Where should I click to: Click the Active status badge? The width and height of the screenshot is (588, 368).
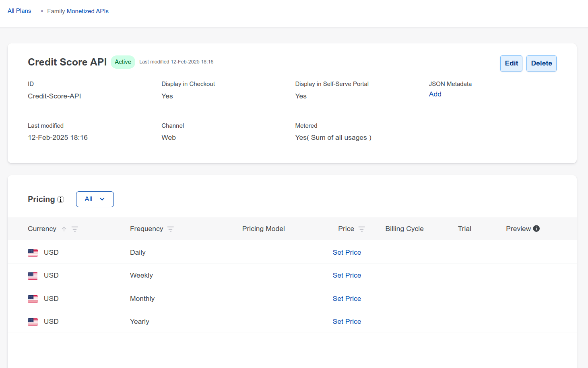(x=123, y=62)
